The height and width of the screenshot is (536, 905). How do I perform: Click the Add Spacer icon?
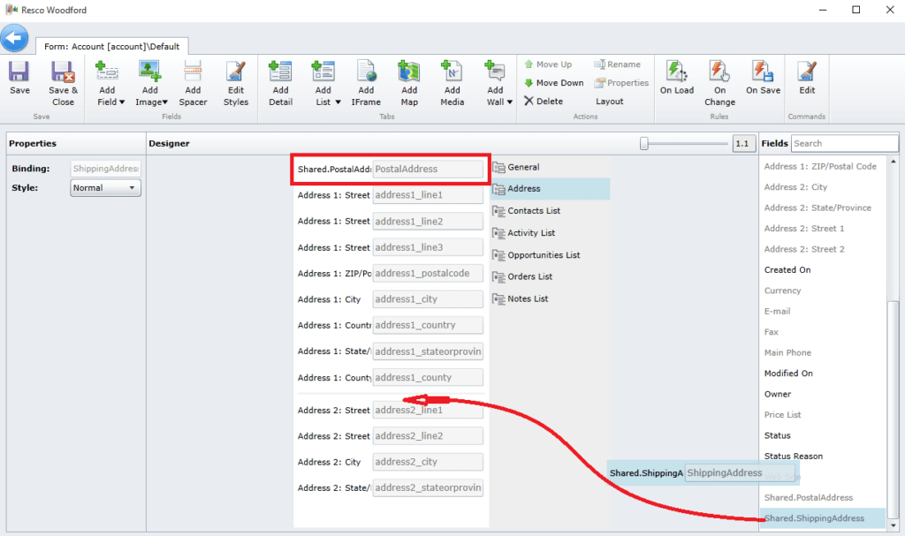point(193,79)
